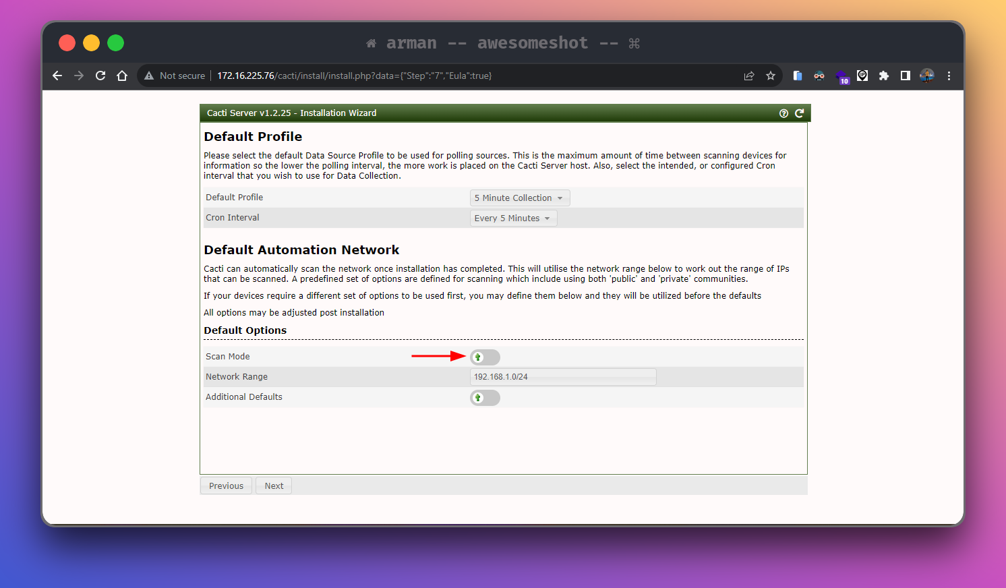The height and width of the screenshot is (588, 1006).
Task: Go back with the Previous button
Action: pyautogui.click(x=226, y=486)
